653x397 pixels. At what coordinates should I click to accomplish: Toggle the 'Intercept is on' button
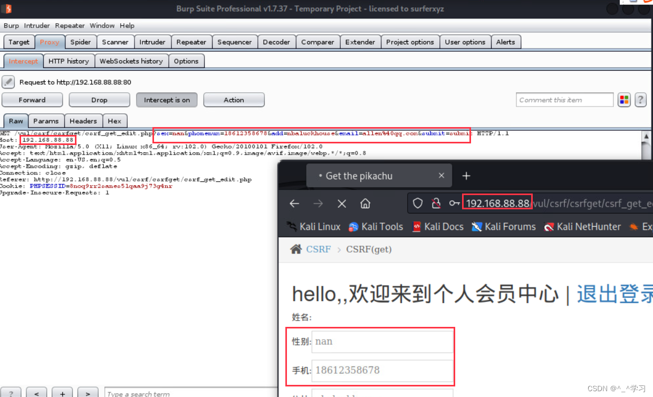(x=167, y=100)
